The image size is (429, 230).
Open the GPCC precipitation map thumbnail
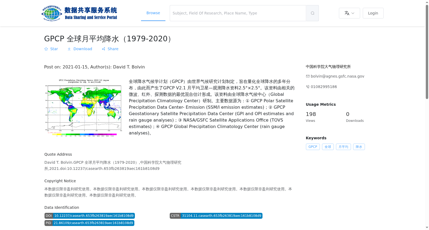(84, 108)
